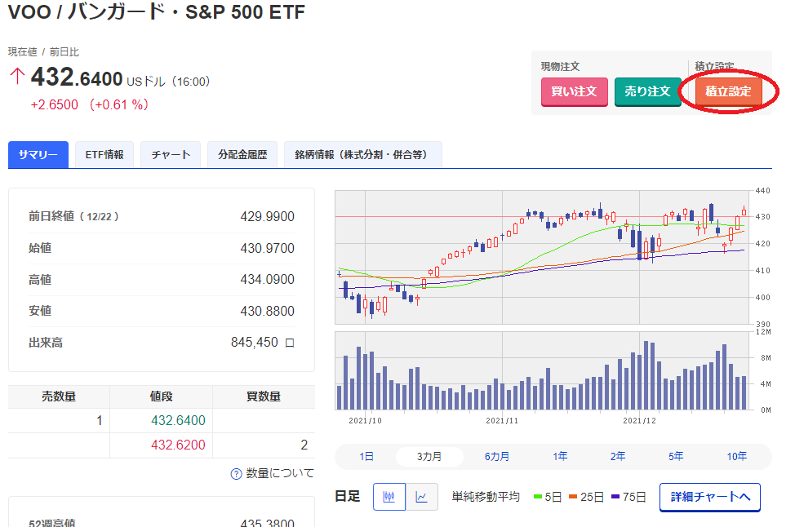
Task: Select the 1日 chart period
Action: (366, 457)
